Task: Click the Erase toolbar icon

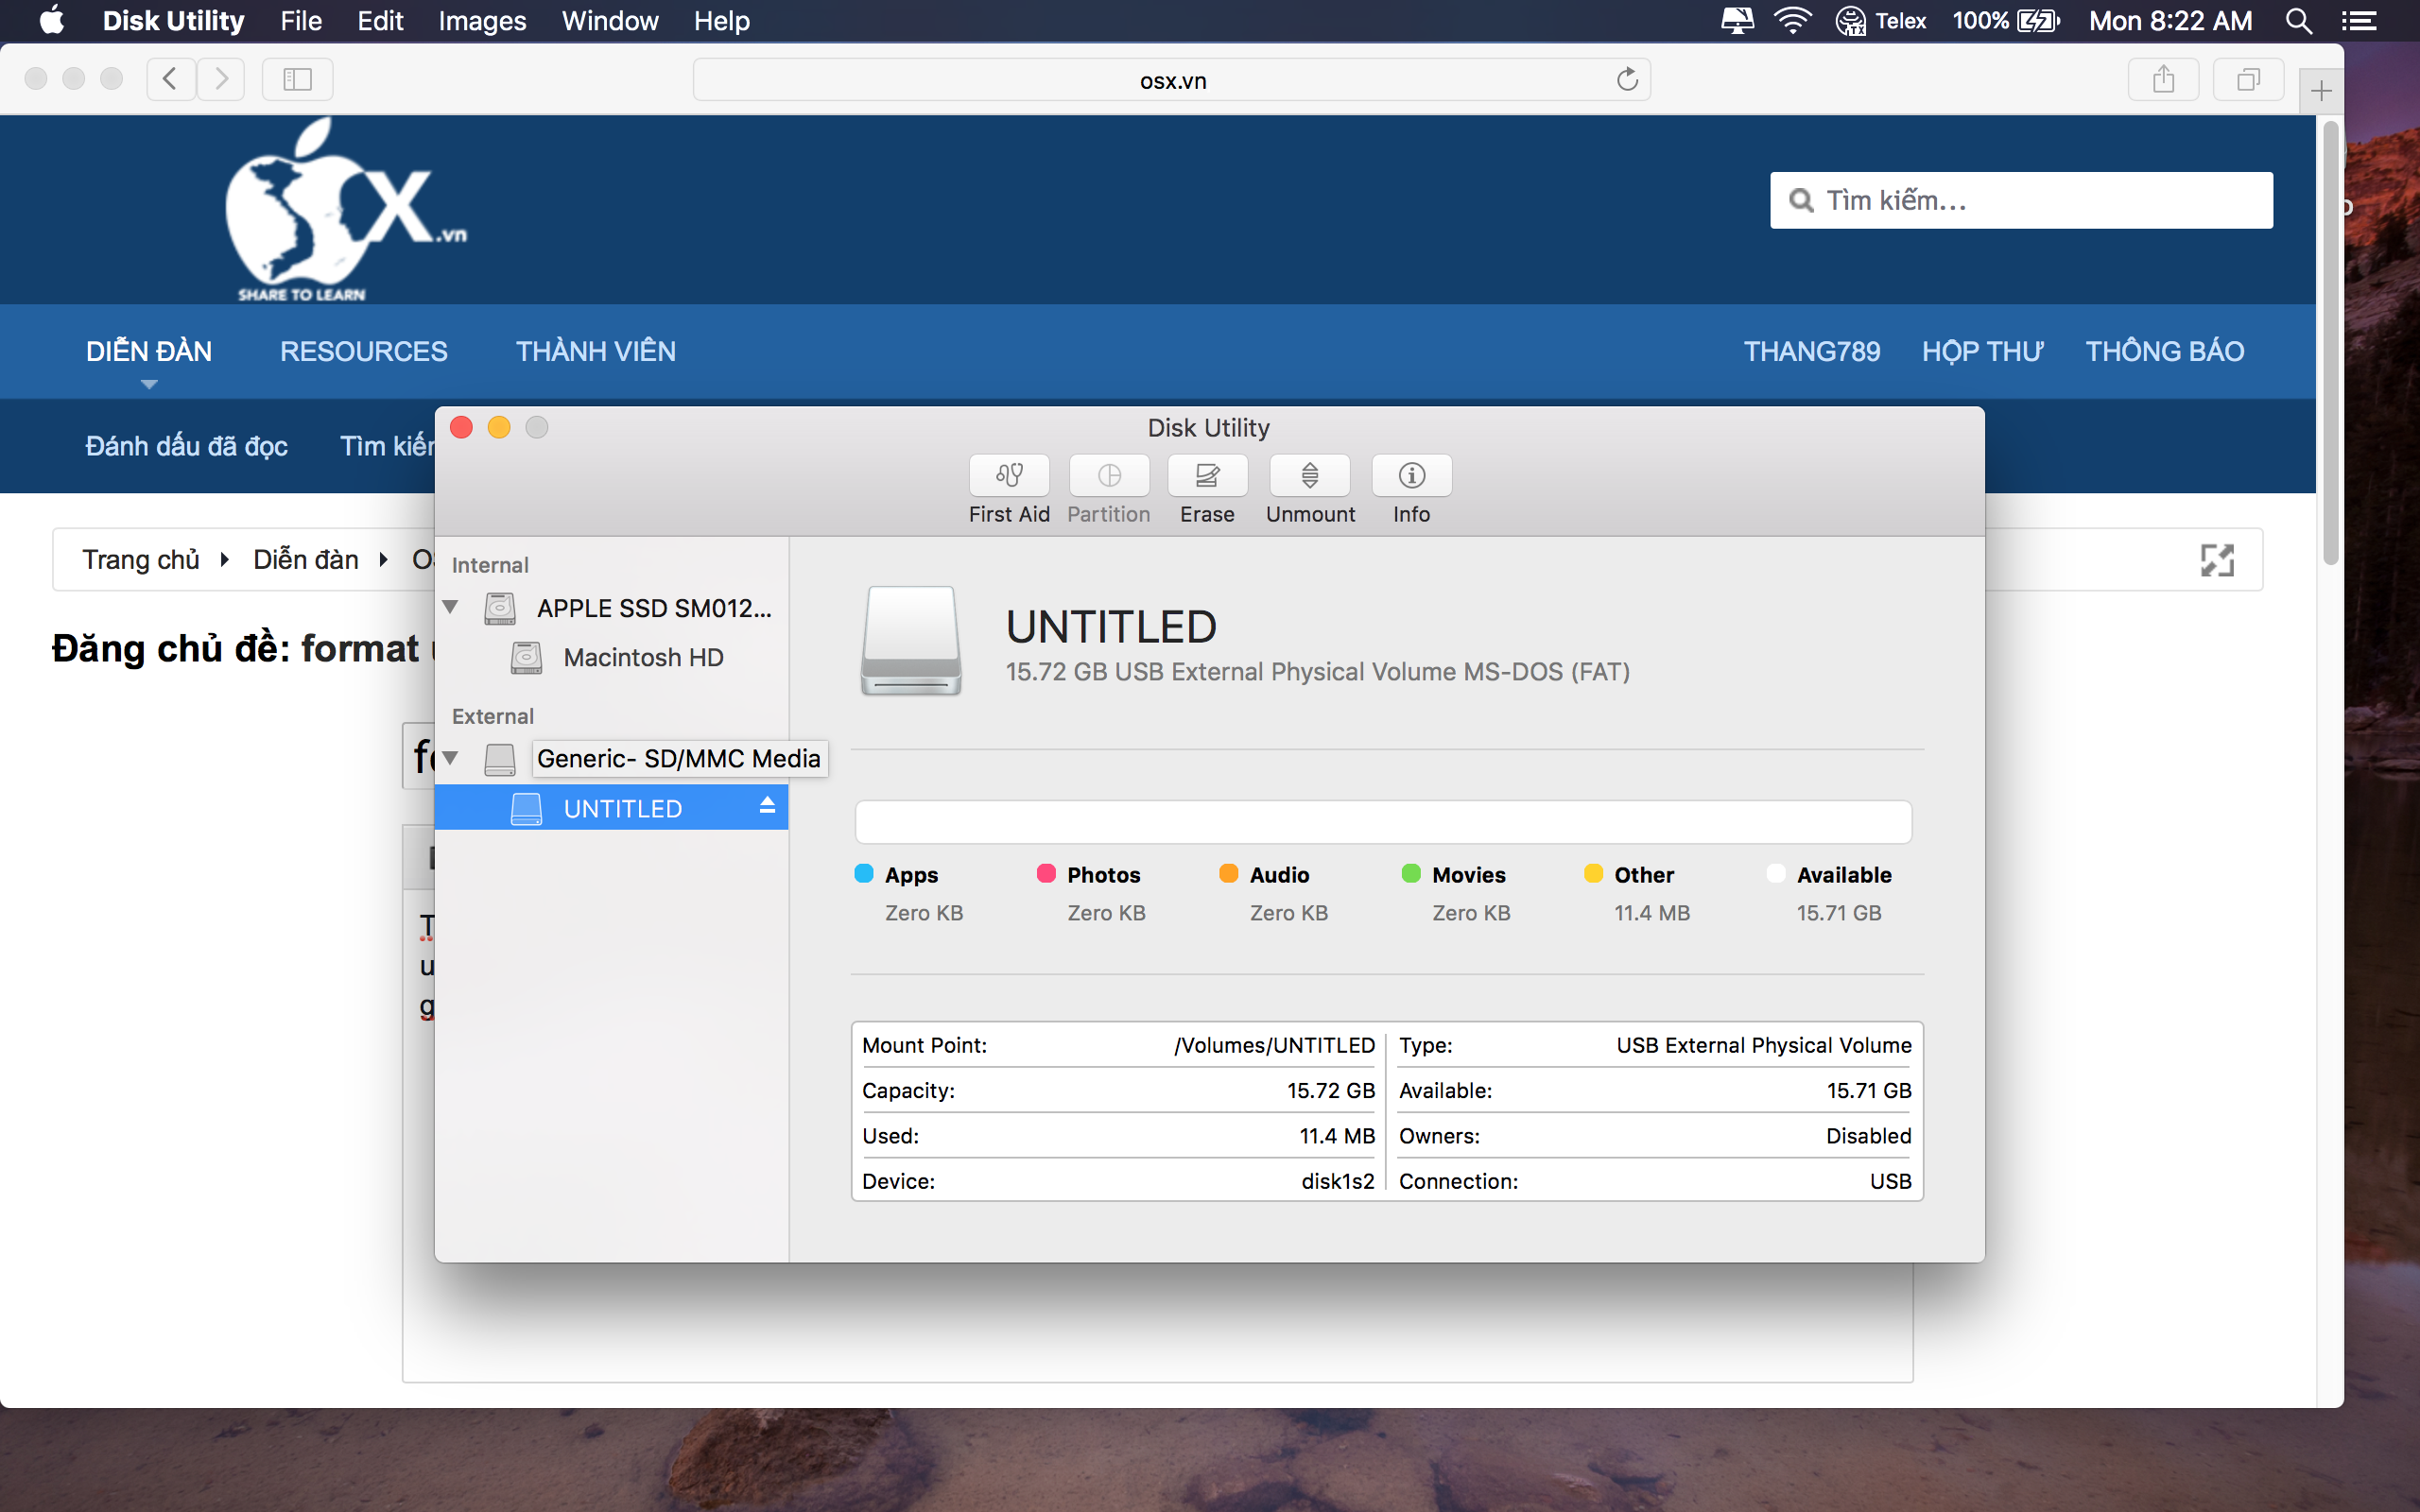Action: click(1207, 475)
